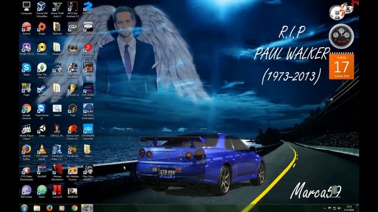Launch Oracle VM VirtualBox shortcut
Image resolution: width=378 pixels, height=212 pixels.
click(42, 9)
